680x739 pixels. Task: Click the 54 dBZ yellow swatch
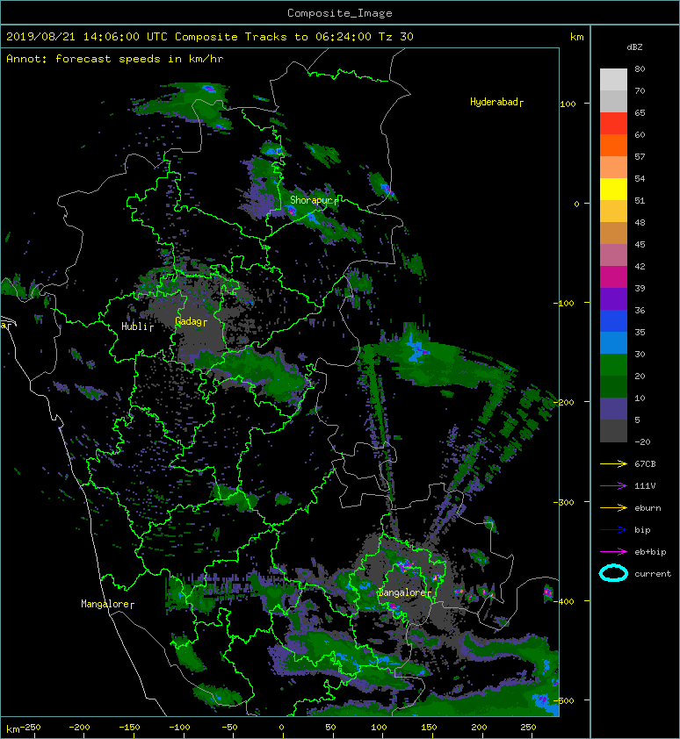[x=613, y=189]
